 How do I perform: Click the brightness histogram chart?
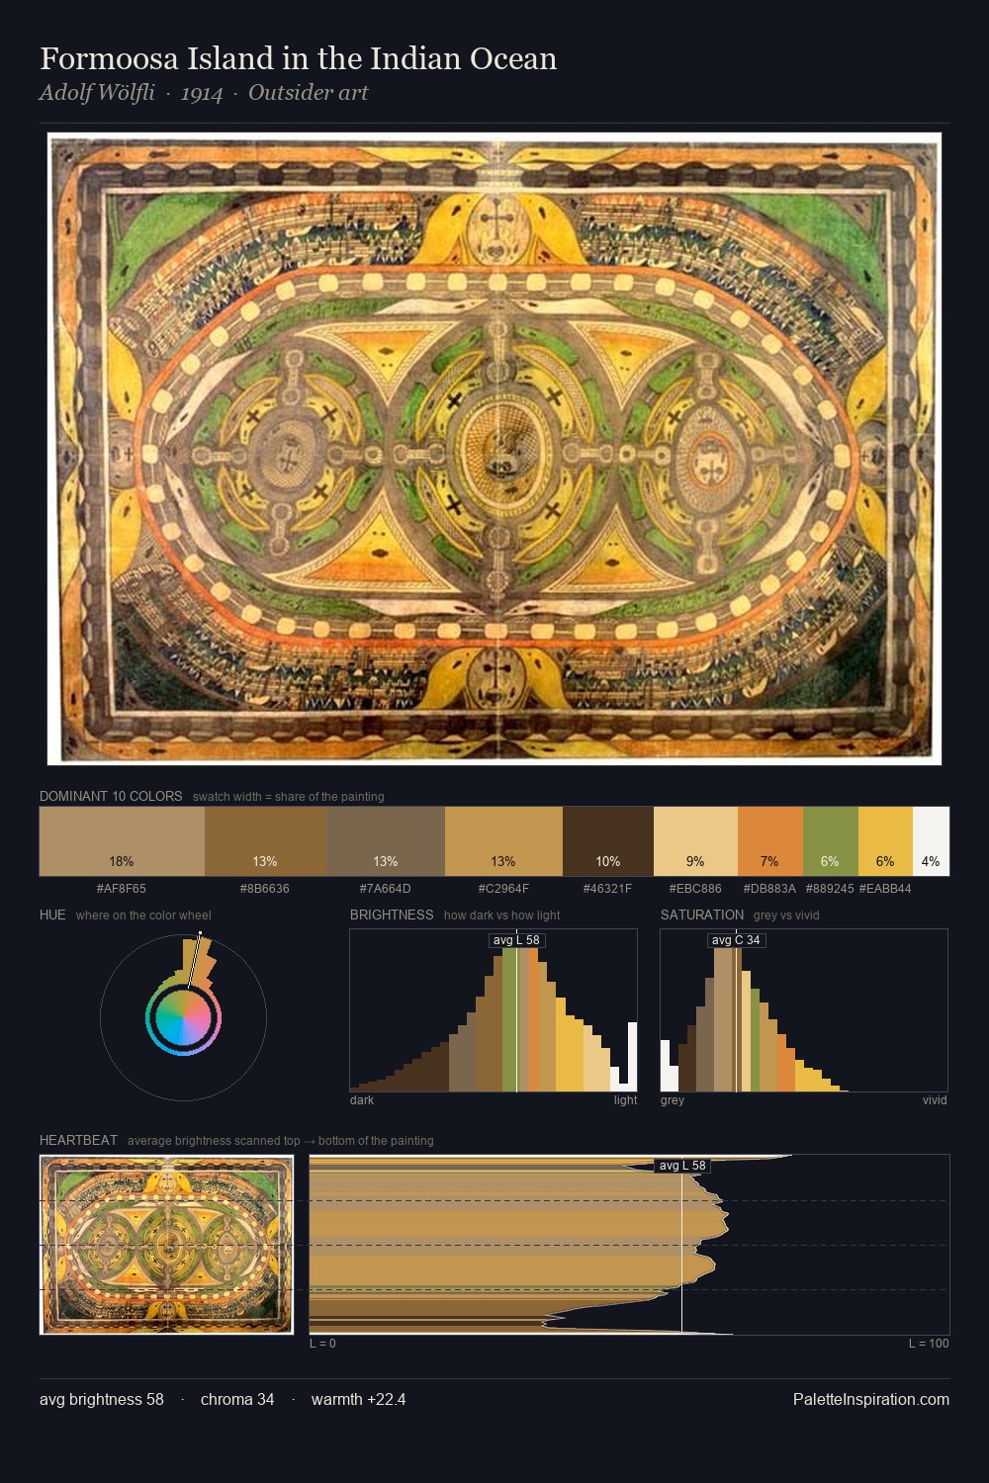pyautogui.click(x=494, y=1010)
